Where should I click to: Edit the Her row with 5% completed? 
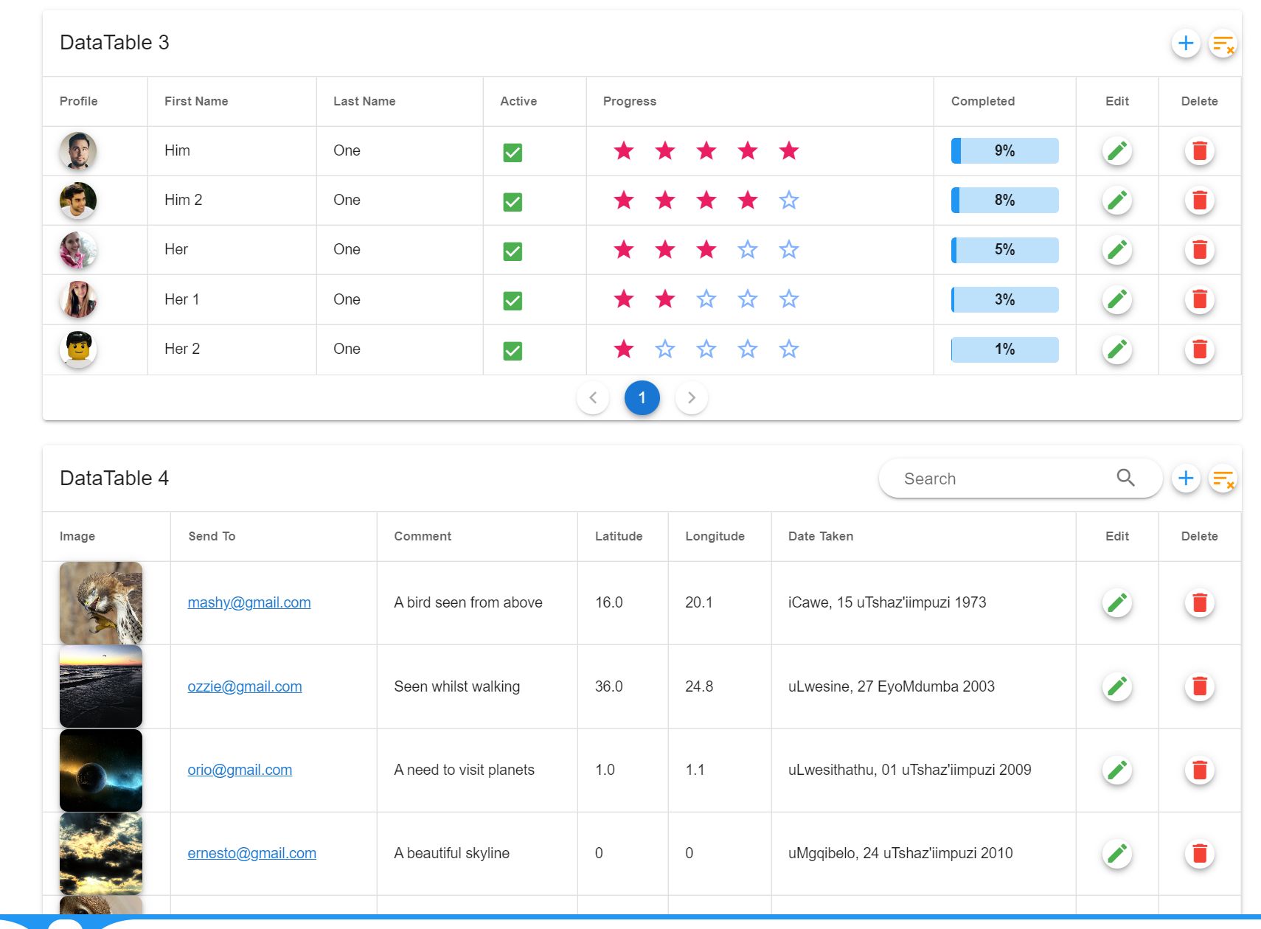(x=1117, y=250)
